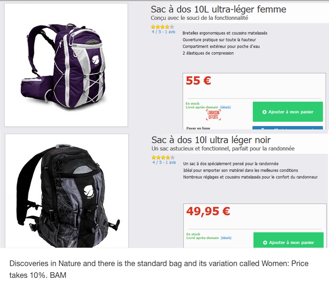Click the star rating of the women's backpack
The height and width of the screenshot is (284, 329).
163,27
